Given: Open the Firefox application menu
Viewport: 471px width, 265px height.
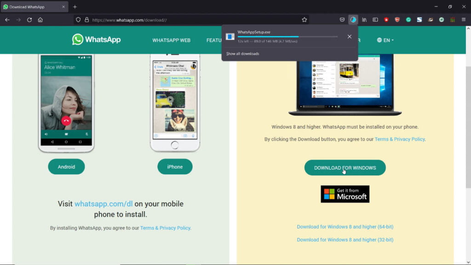Looking at the screenshot, I should point(463,19).
